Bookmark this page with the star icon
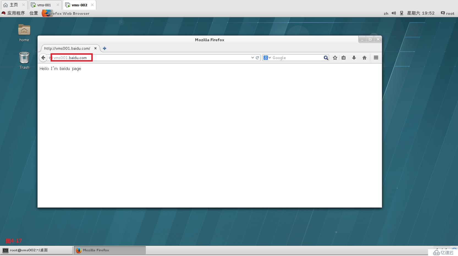 pyautogui.click(x=335, y=58)
